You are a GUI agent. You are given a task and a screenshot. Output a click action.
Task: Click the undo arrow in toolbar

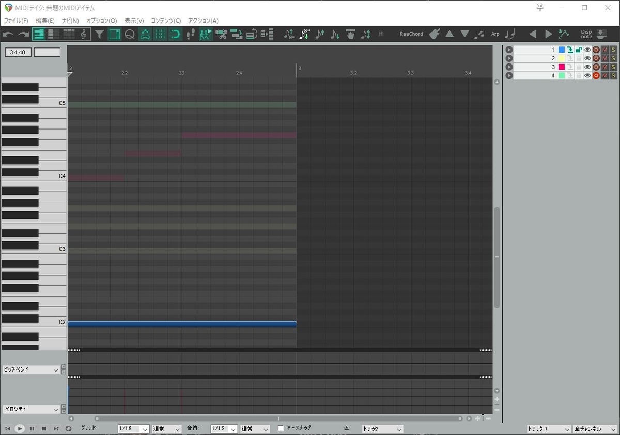tap(8, 34)
